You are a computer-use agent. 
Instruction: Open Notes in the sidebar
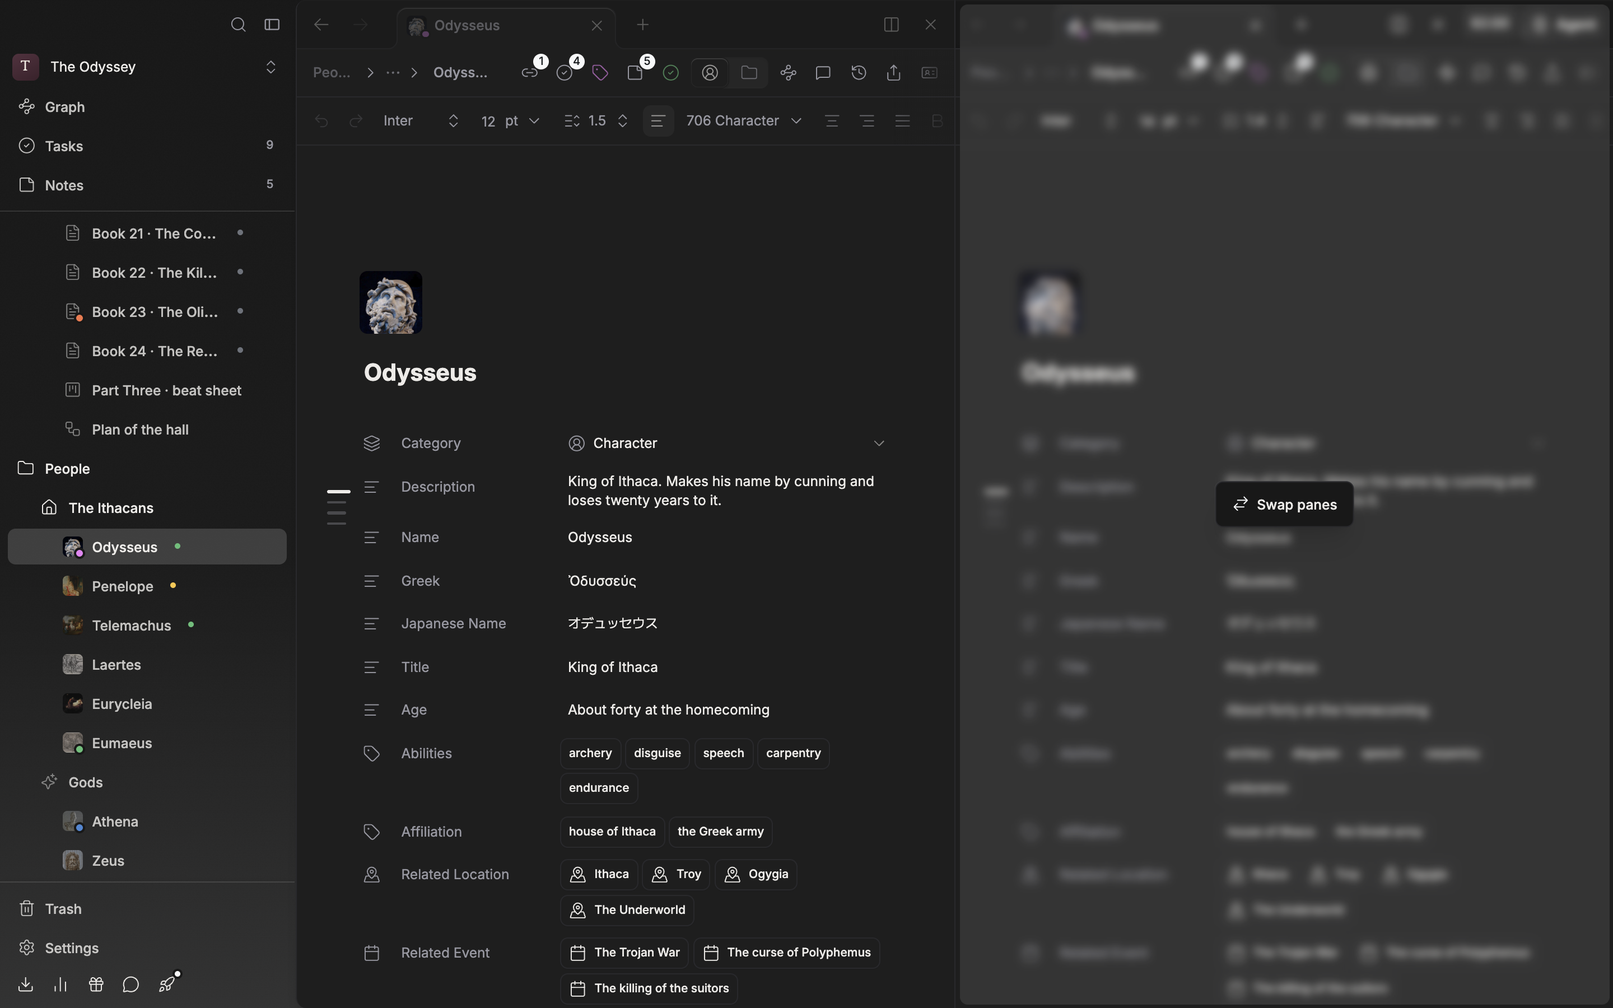point(147,185)
